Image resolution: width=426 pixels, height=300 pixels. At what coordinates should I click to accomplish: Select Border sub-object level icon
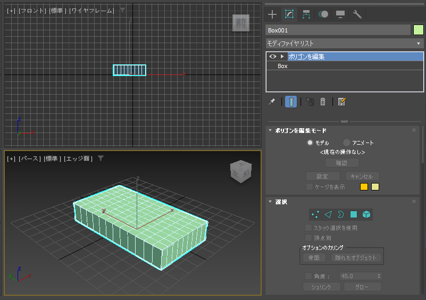[341, 214]
